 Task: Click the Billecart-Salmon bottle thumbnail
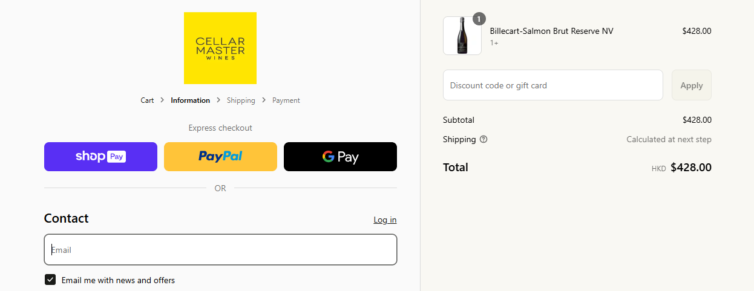[x=462, y=36]
